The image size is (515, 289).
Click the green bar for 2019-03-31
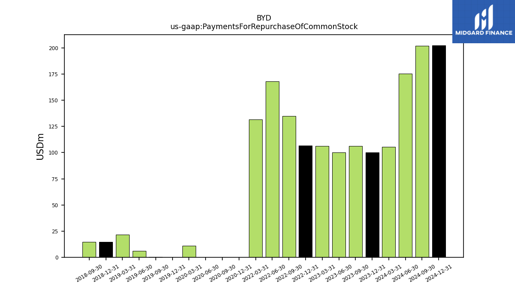[123, 246]
